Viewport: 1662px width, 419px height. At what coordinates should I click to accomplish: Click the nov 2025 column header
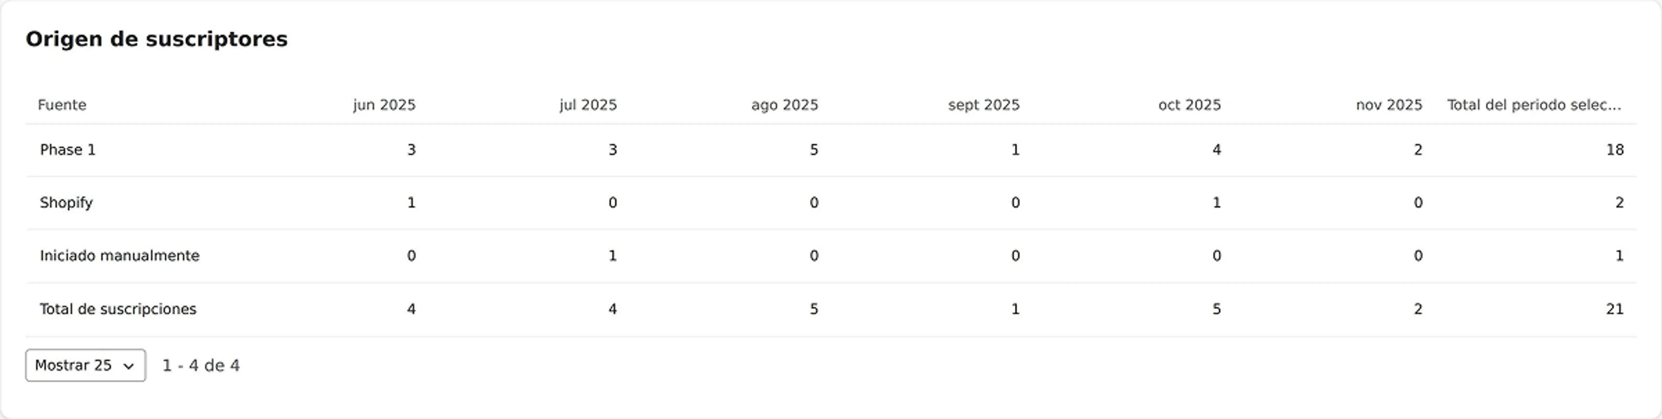(x=1388, y=104)
